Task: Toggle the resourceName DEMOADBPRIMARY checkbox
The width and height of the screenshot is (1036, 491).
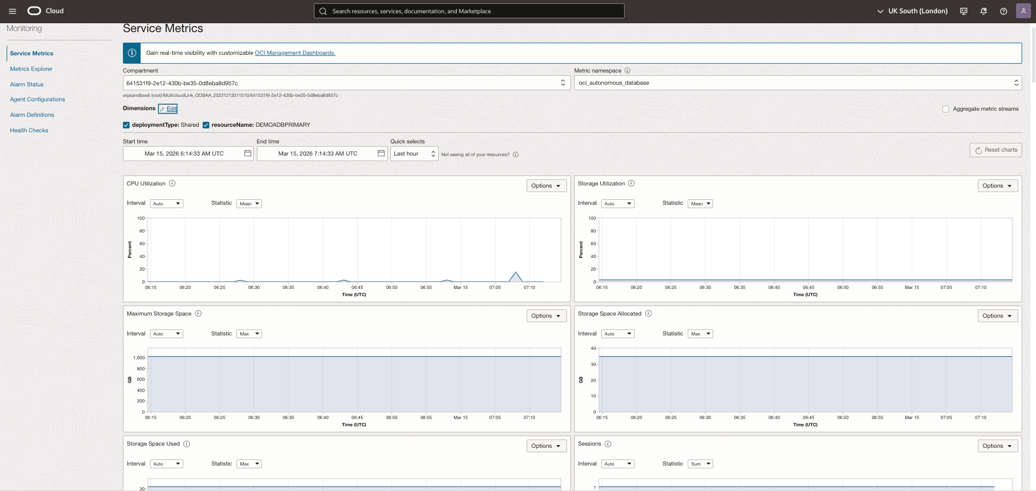Action: pyautogui.click(x=206, y=125)
